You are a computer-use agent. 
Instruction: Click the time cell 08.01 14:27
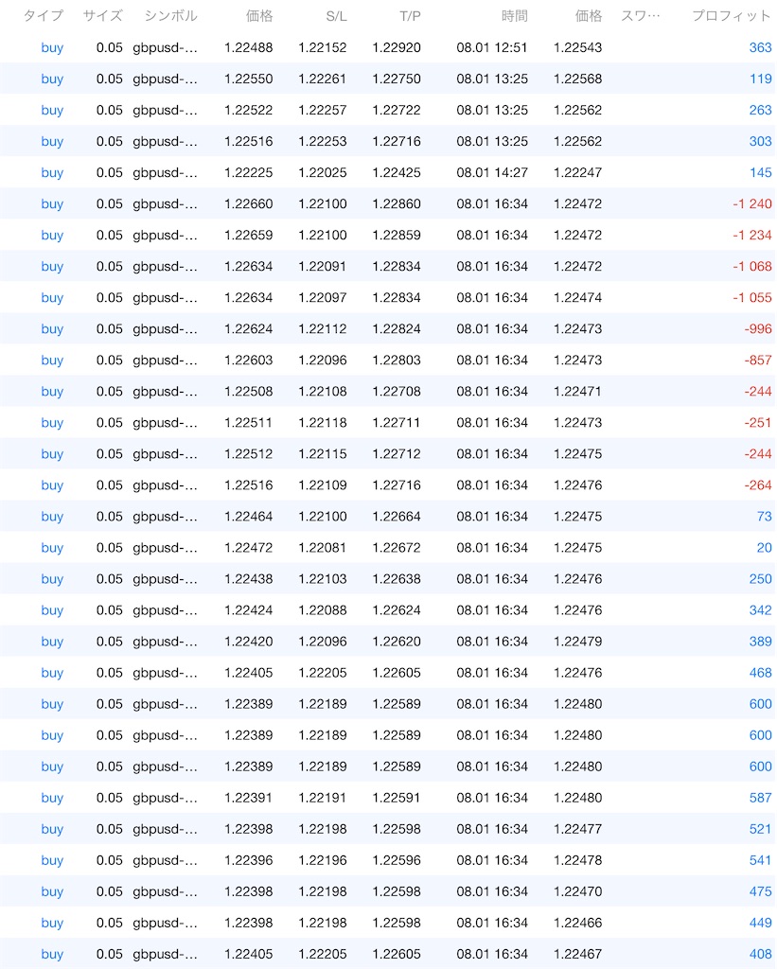pos(492,172)
